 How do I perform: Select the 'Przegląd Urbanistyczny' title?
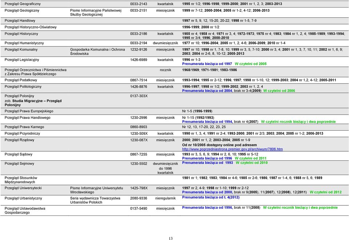23,199
